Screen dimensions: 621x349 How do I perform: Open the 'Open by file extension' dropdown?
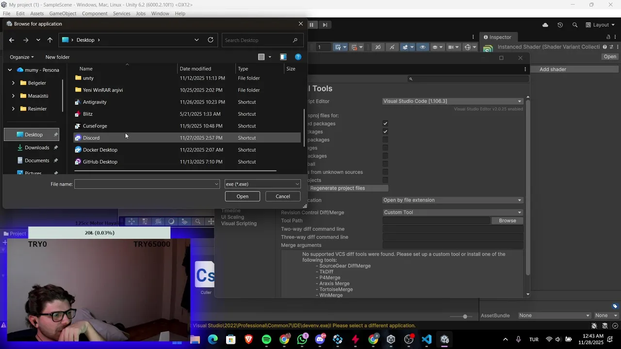(x=453, y=200)
